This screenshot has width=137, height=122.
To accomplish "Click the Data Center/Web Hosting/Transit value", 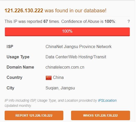I will tap(76, 57).
